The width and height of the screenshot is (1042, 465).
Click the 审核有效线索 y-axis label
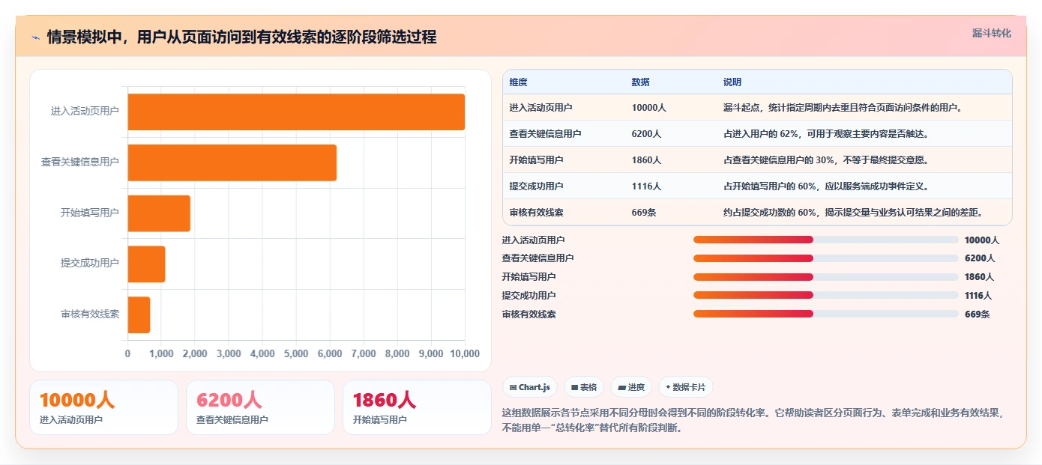click(x=90, y=314)
